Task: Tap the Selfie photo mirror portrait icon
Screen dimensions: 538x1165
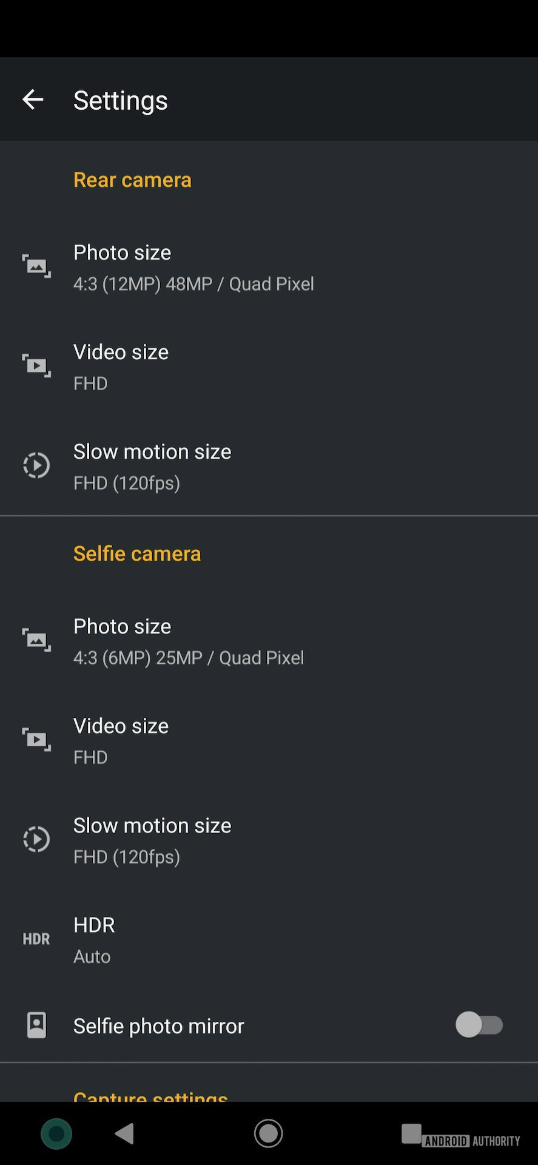Action: pyautogui.click(x=36, y=1025)
